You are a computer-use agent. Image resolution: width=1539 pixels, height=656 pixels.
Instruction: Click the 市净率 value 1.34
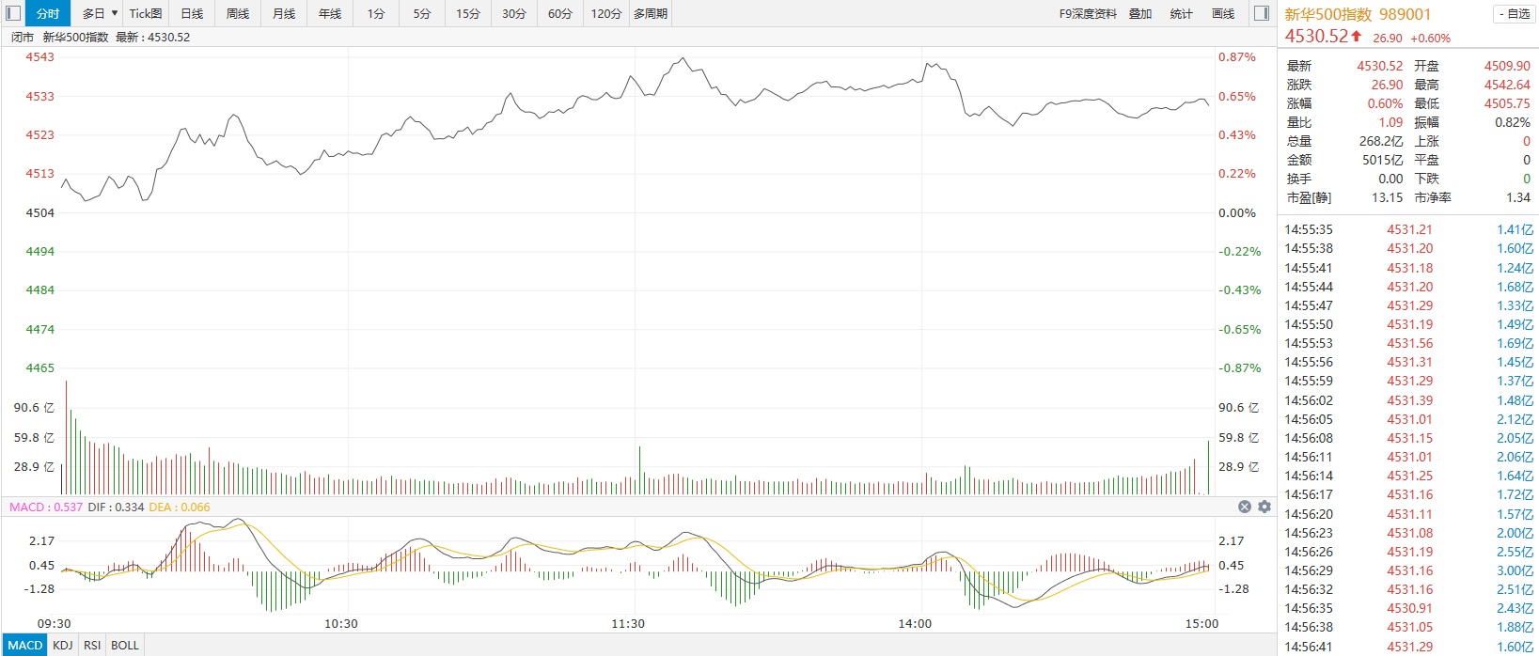[x=1518, y=197]
